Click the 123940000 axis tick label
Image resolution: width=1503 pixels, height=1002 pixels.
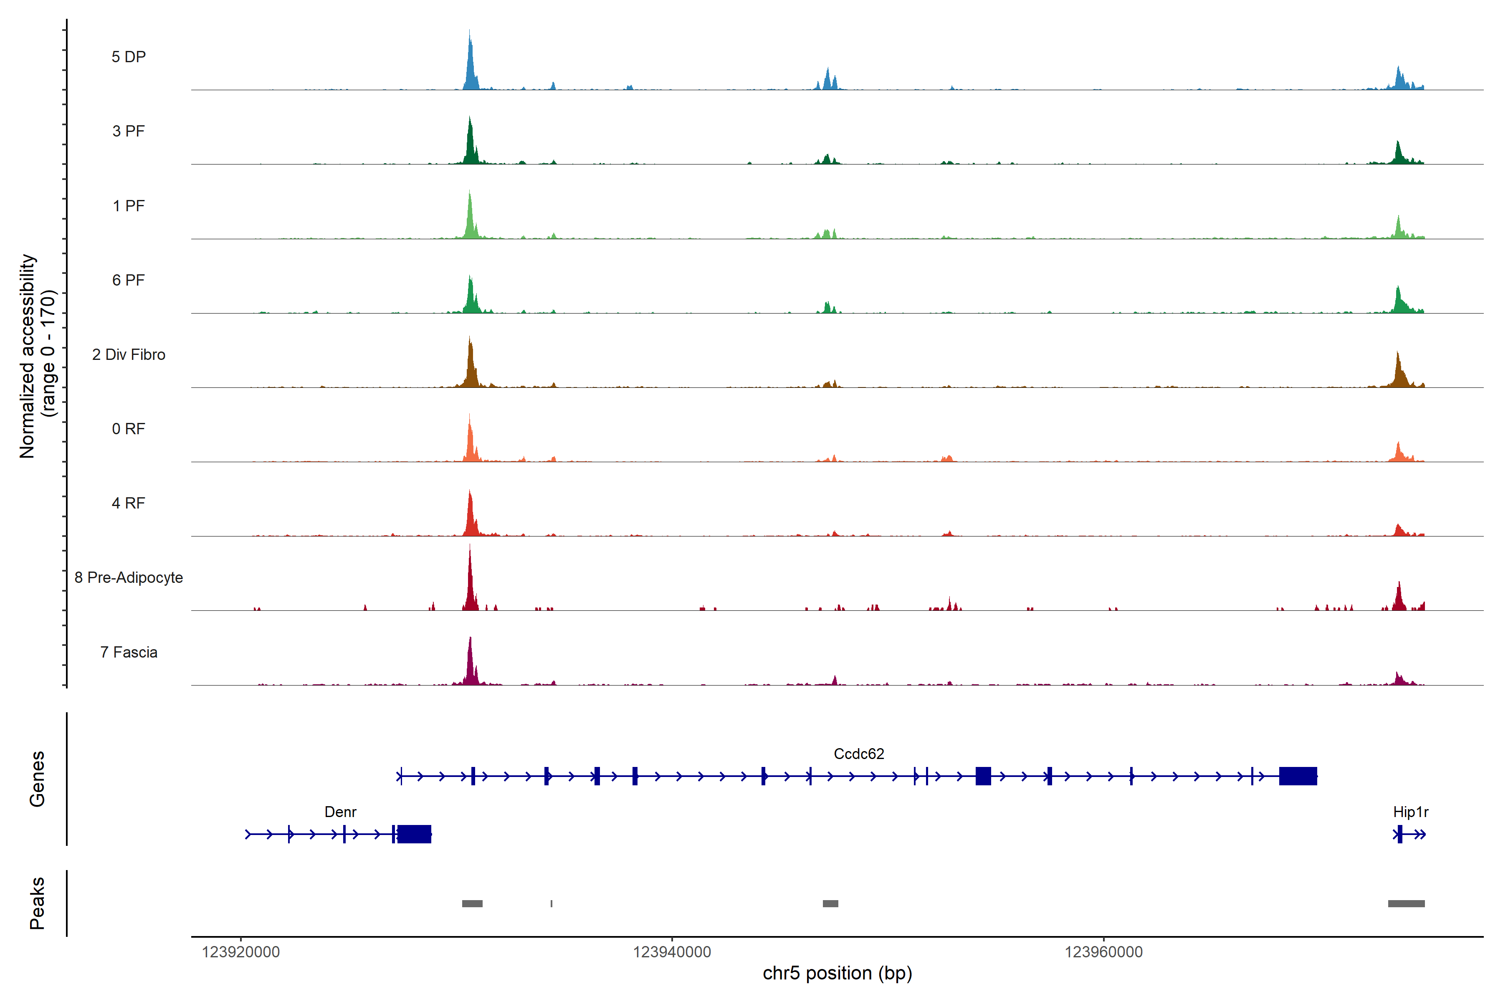click(x=672, y=952)
